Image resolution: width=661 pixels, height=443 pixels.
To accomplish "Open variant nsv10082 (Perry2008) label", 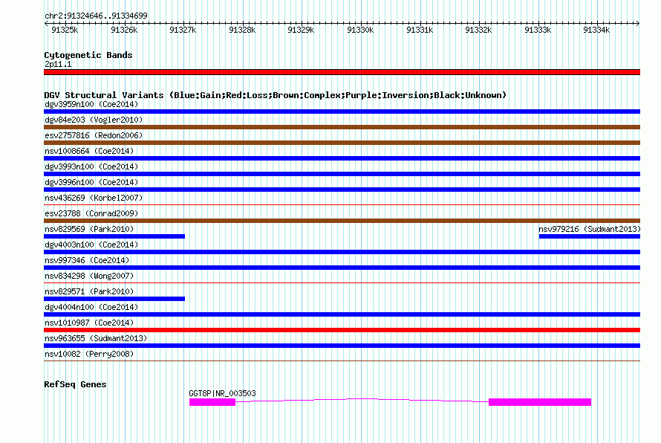I will point(89,354).
